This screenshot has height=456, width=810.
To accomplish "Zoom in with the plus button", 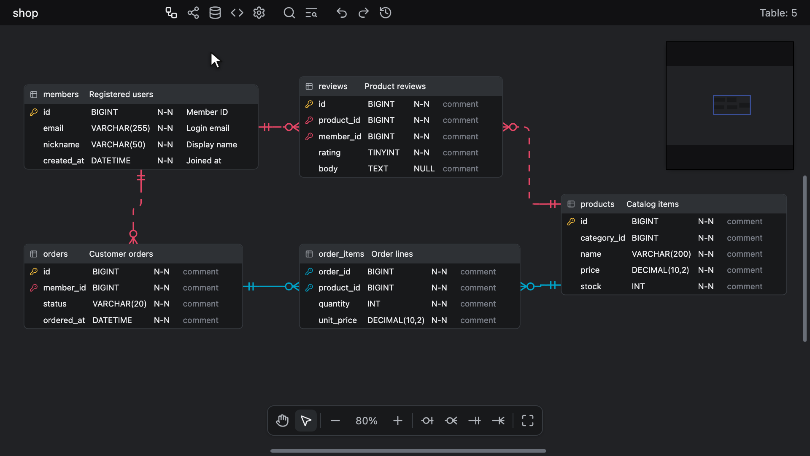I will tap(397, 421).
